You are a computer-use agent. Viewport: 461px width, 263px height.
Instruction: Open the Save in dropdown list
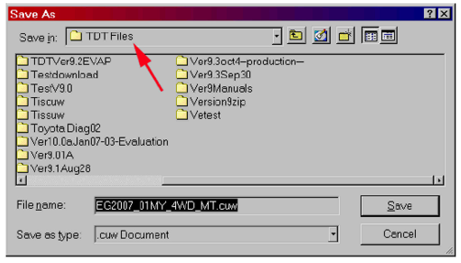[277, 36]
